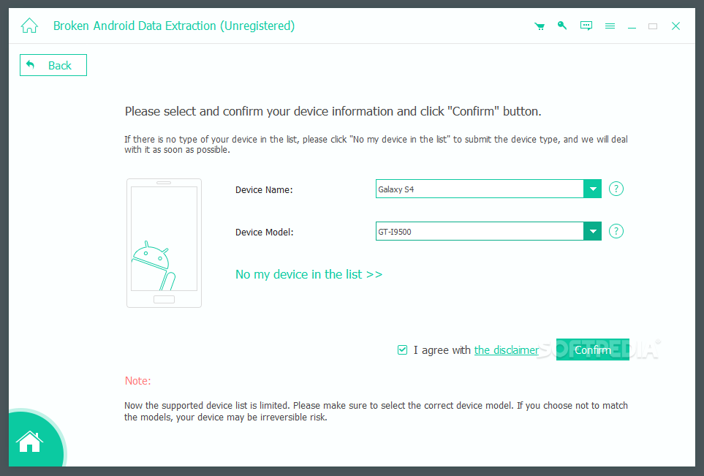Viewport: 704px width, 476px height.
Task: Minimize the application window
Action: click(x=632, y=26)
